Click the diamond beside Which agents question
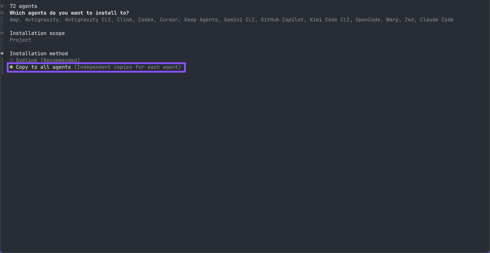The height and width of the screenshot is (253, 490). (2, 13)
